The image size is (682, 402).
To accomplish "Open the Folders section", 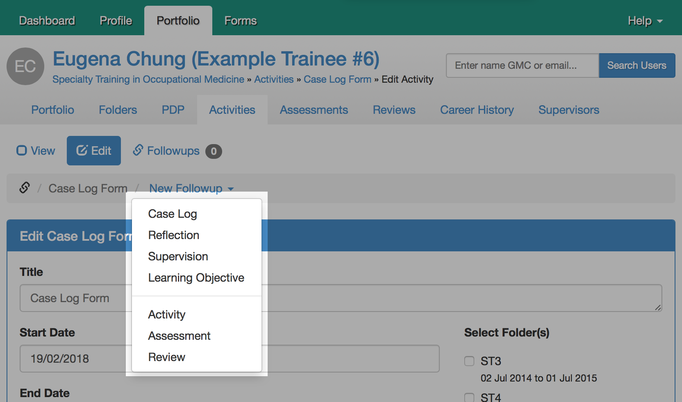I will pos(118,110).
